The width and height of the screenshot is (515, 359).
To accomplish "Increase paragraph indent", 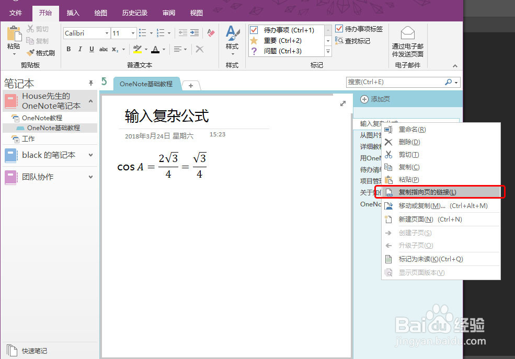I will (x=195, y=33).
